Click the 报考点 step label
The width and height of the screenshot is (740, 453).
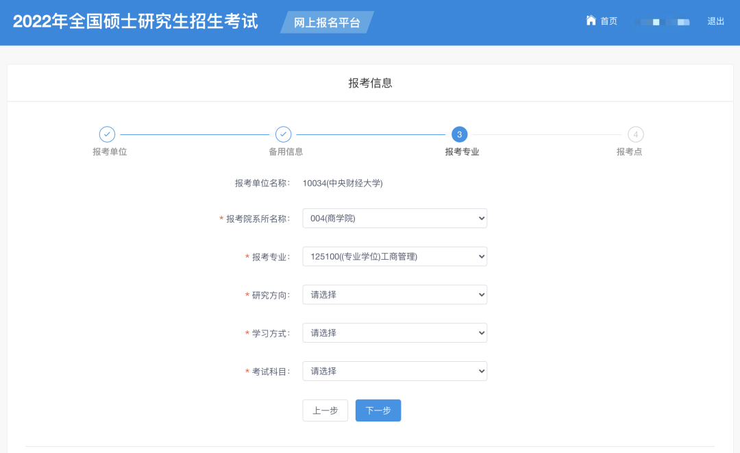[x=629, y=152]
